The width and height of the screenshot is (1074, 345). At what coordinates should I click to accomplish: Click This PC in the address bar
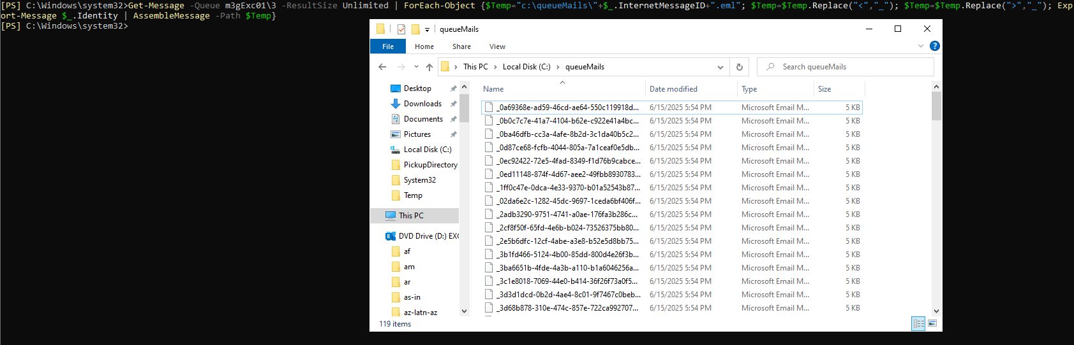coord(475,67)
